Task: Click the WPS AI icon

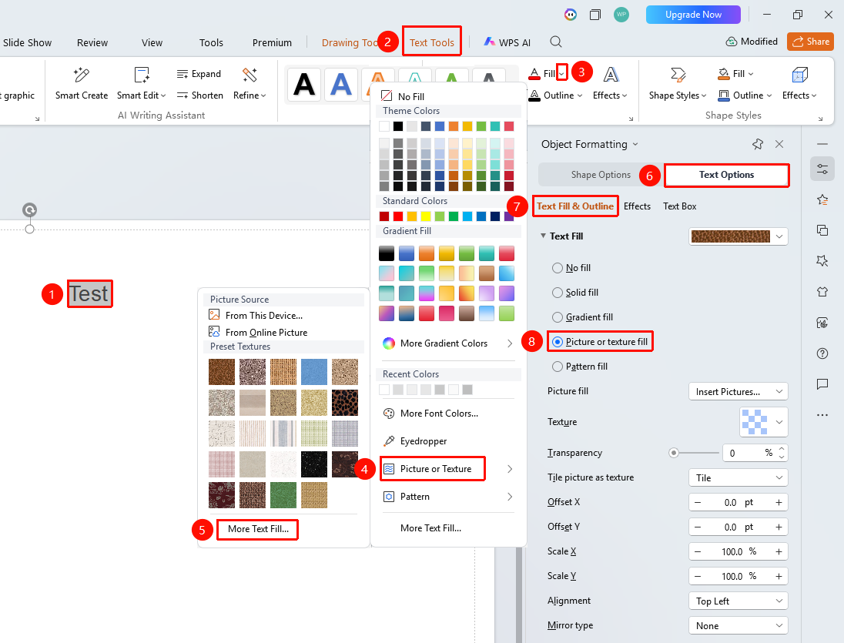Action: click(x=489, y=42)
